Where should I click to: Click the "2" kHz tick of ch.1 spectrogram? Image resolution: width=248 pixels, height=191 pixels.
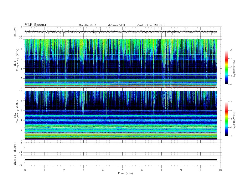click(22, 78)
